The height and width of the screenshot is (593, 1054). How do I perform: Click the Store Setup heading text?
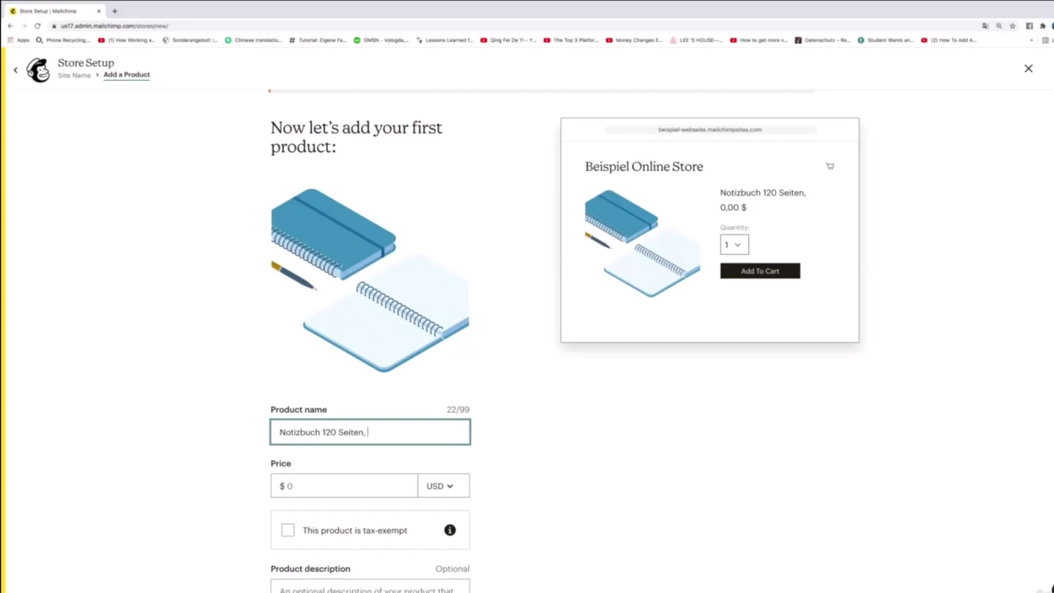point(86,63)
